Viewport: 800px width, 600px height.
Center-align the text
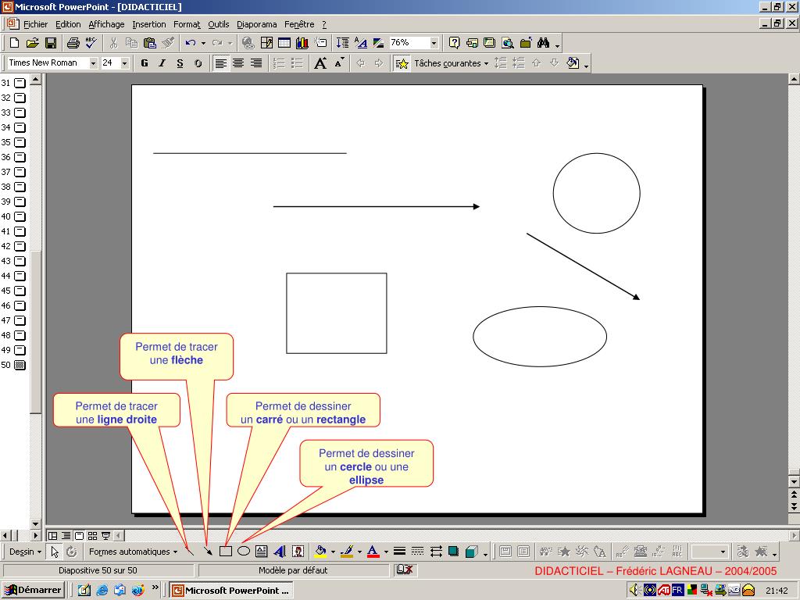click(238, 63)
